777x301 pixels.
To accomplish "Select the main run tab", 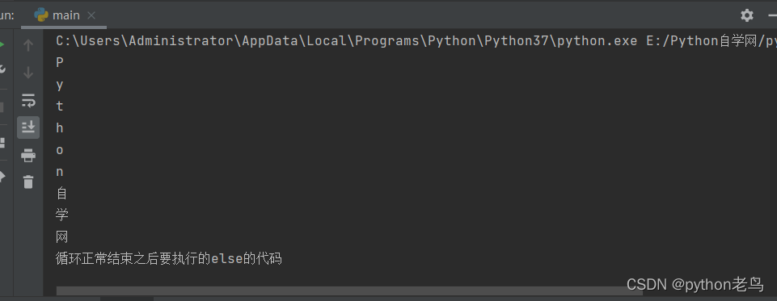I will click(63, 15).
